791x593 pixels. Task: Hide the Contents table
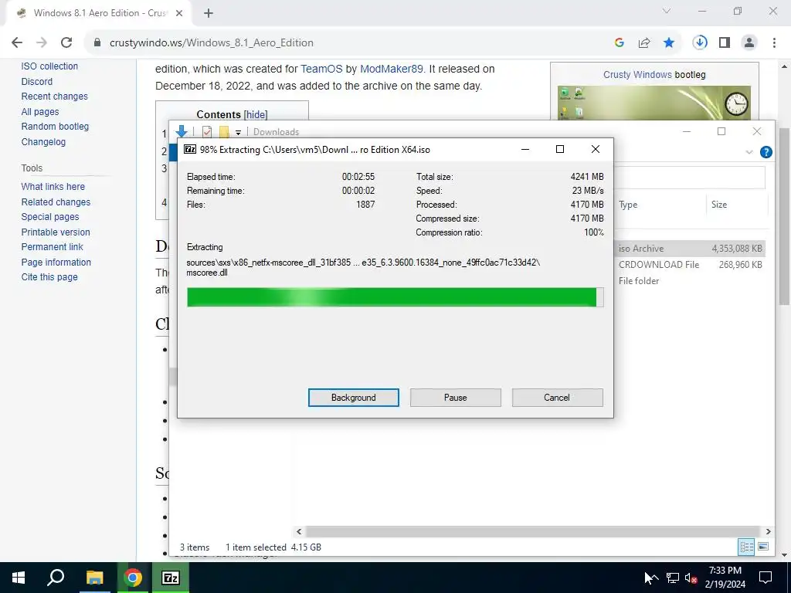[x=256, y=114]
